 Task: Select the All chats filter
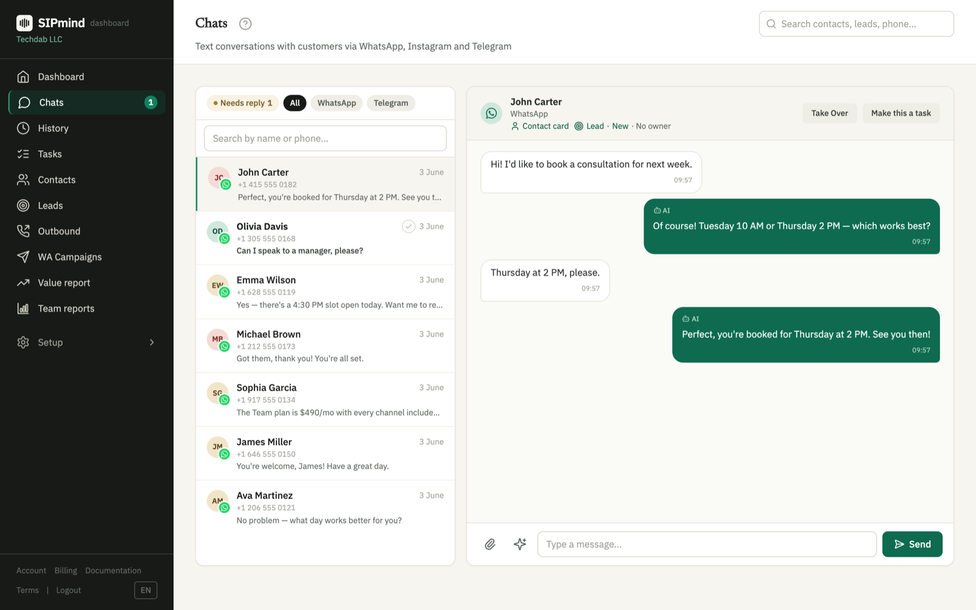tap(295, 103)
